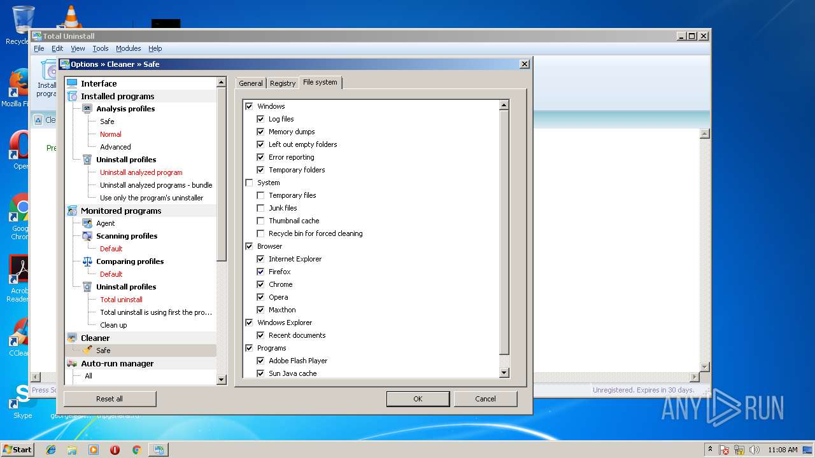Select the File system tab
Screen dimensions: 815x458
pyautogui.click(x=320, y=82)
